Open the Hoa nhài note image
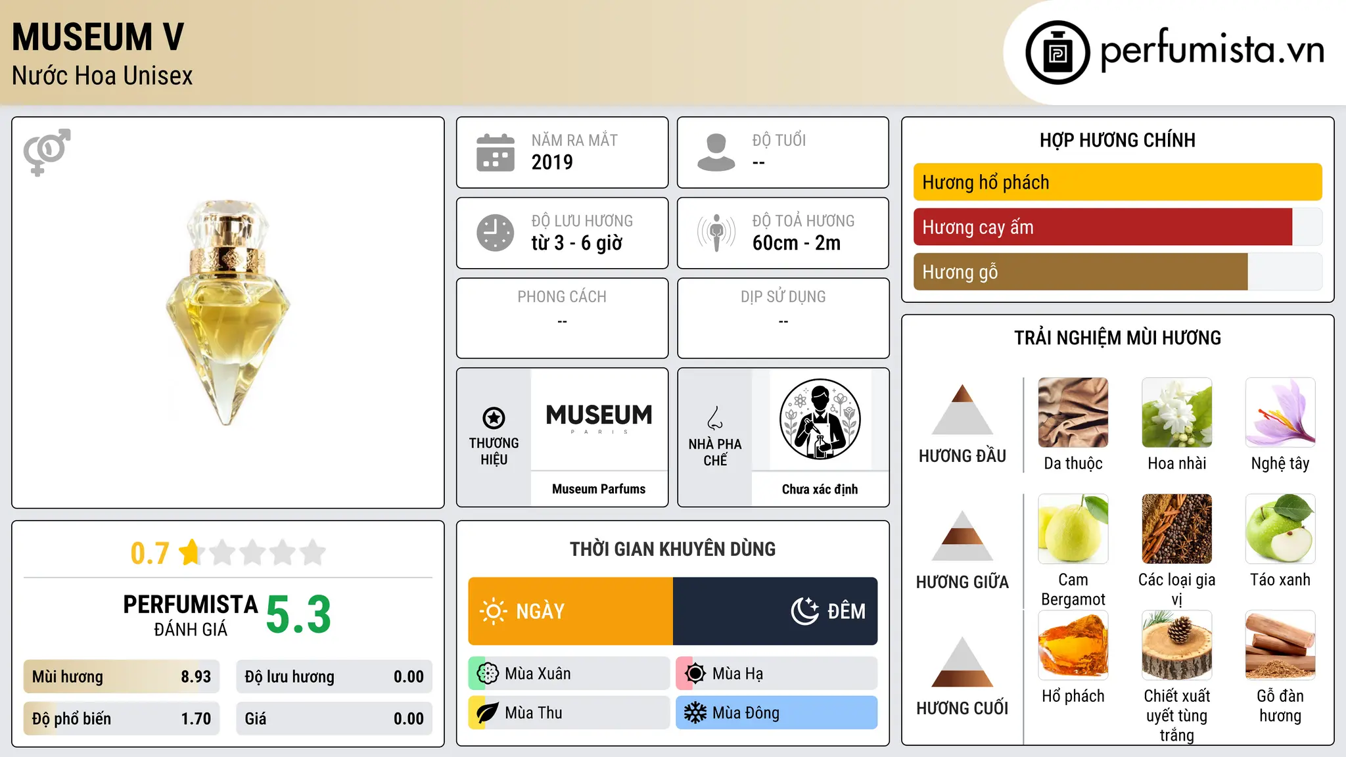Screen dimensions: 1346x757 pyautogui.click(x=1177, y=413)
